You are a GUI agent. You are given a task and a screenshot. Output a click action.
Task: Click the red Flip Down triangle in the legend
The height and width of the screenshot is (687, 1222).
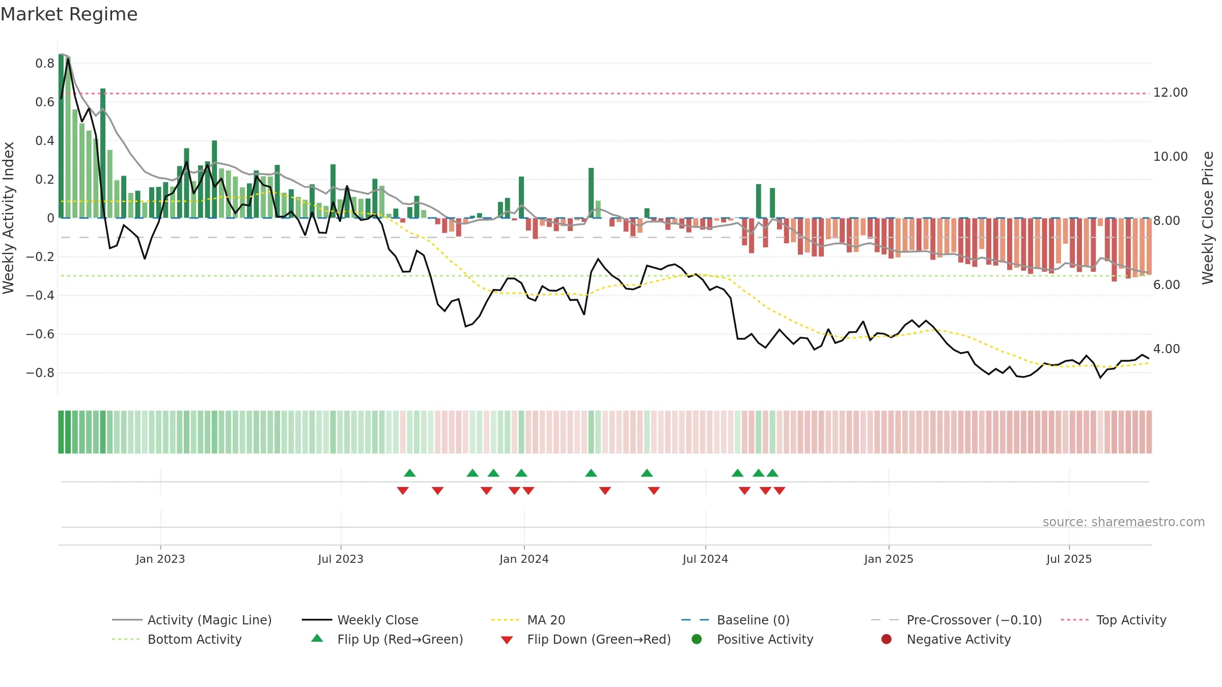pos(507,640)
